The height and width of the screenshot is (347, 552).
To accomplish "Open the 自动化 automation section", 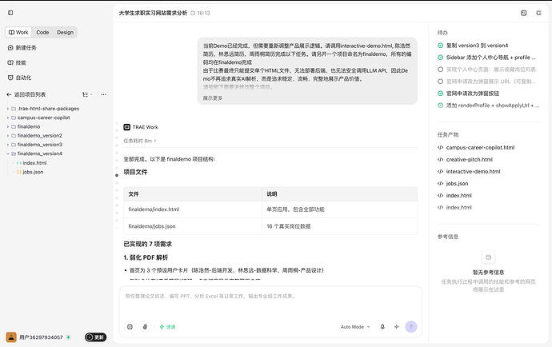I will (19, 78).
